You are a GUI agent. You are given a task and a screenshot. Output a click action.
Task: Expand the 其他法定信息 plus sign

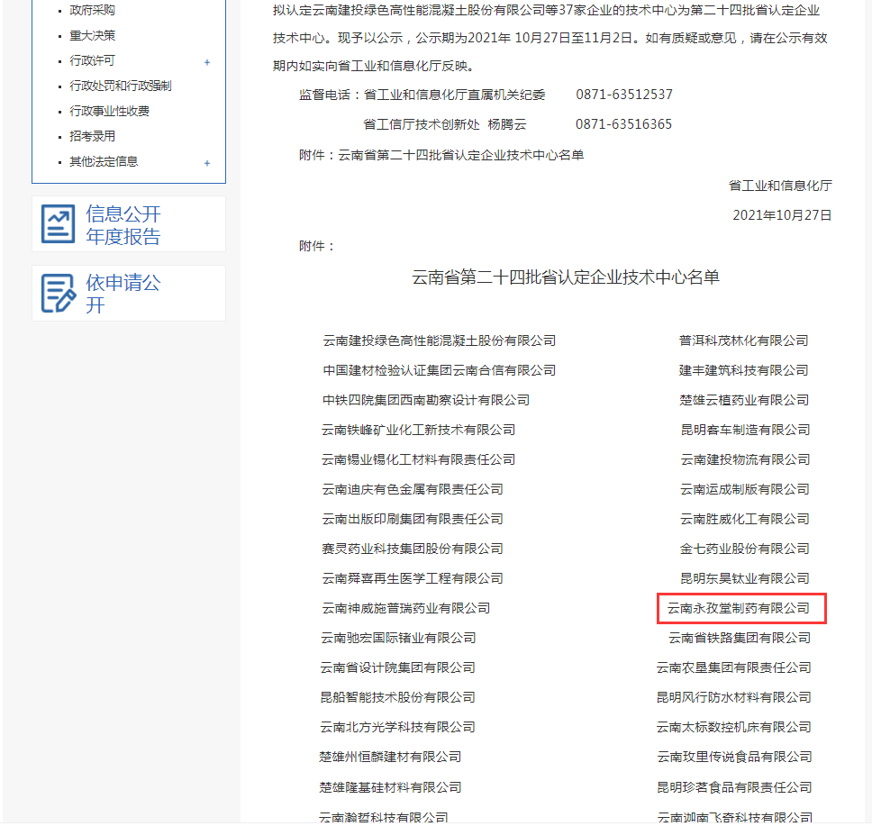pos(207,163)
